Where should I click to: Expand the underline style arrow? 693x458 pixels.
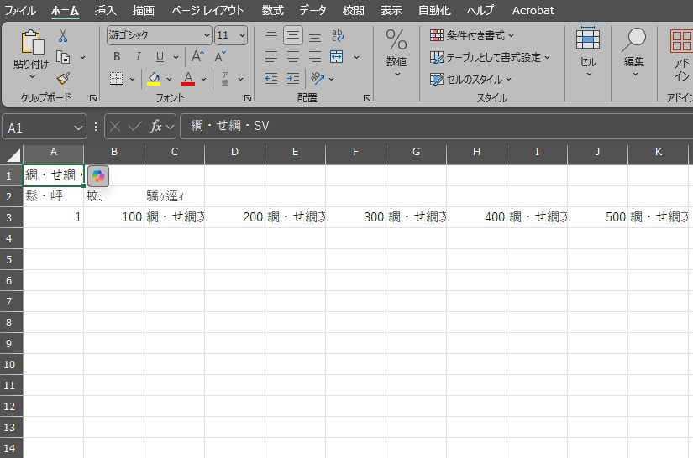point(176,57)
